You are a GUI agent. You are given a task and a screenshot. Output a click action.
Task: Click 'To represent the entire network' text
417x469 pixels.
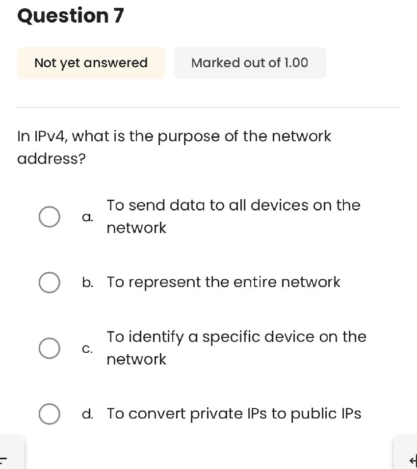coord(224,282)
